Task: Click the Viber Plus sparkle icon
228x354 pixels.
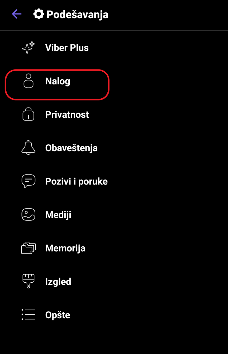Action: tap(28, 48)
